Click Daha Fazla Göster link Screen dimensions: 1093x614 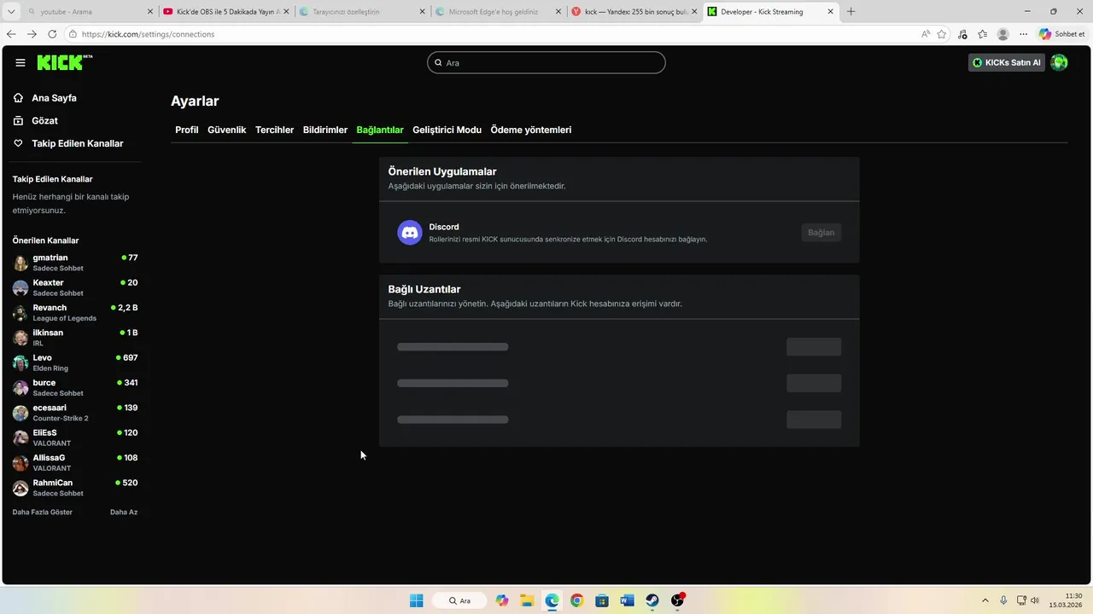click(43, 513)
